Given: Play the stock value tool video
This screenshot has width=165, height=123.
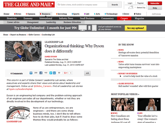Looking at the screenshot, I should click(x=121, y=76).
